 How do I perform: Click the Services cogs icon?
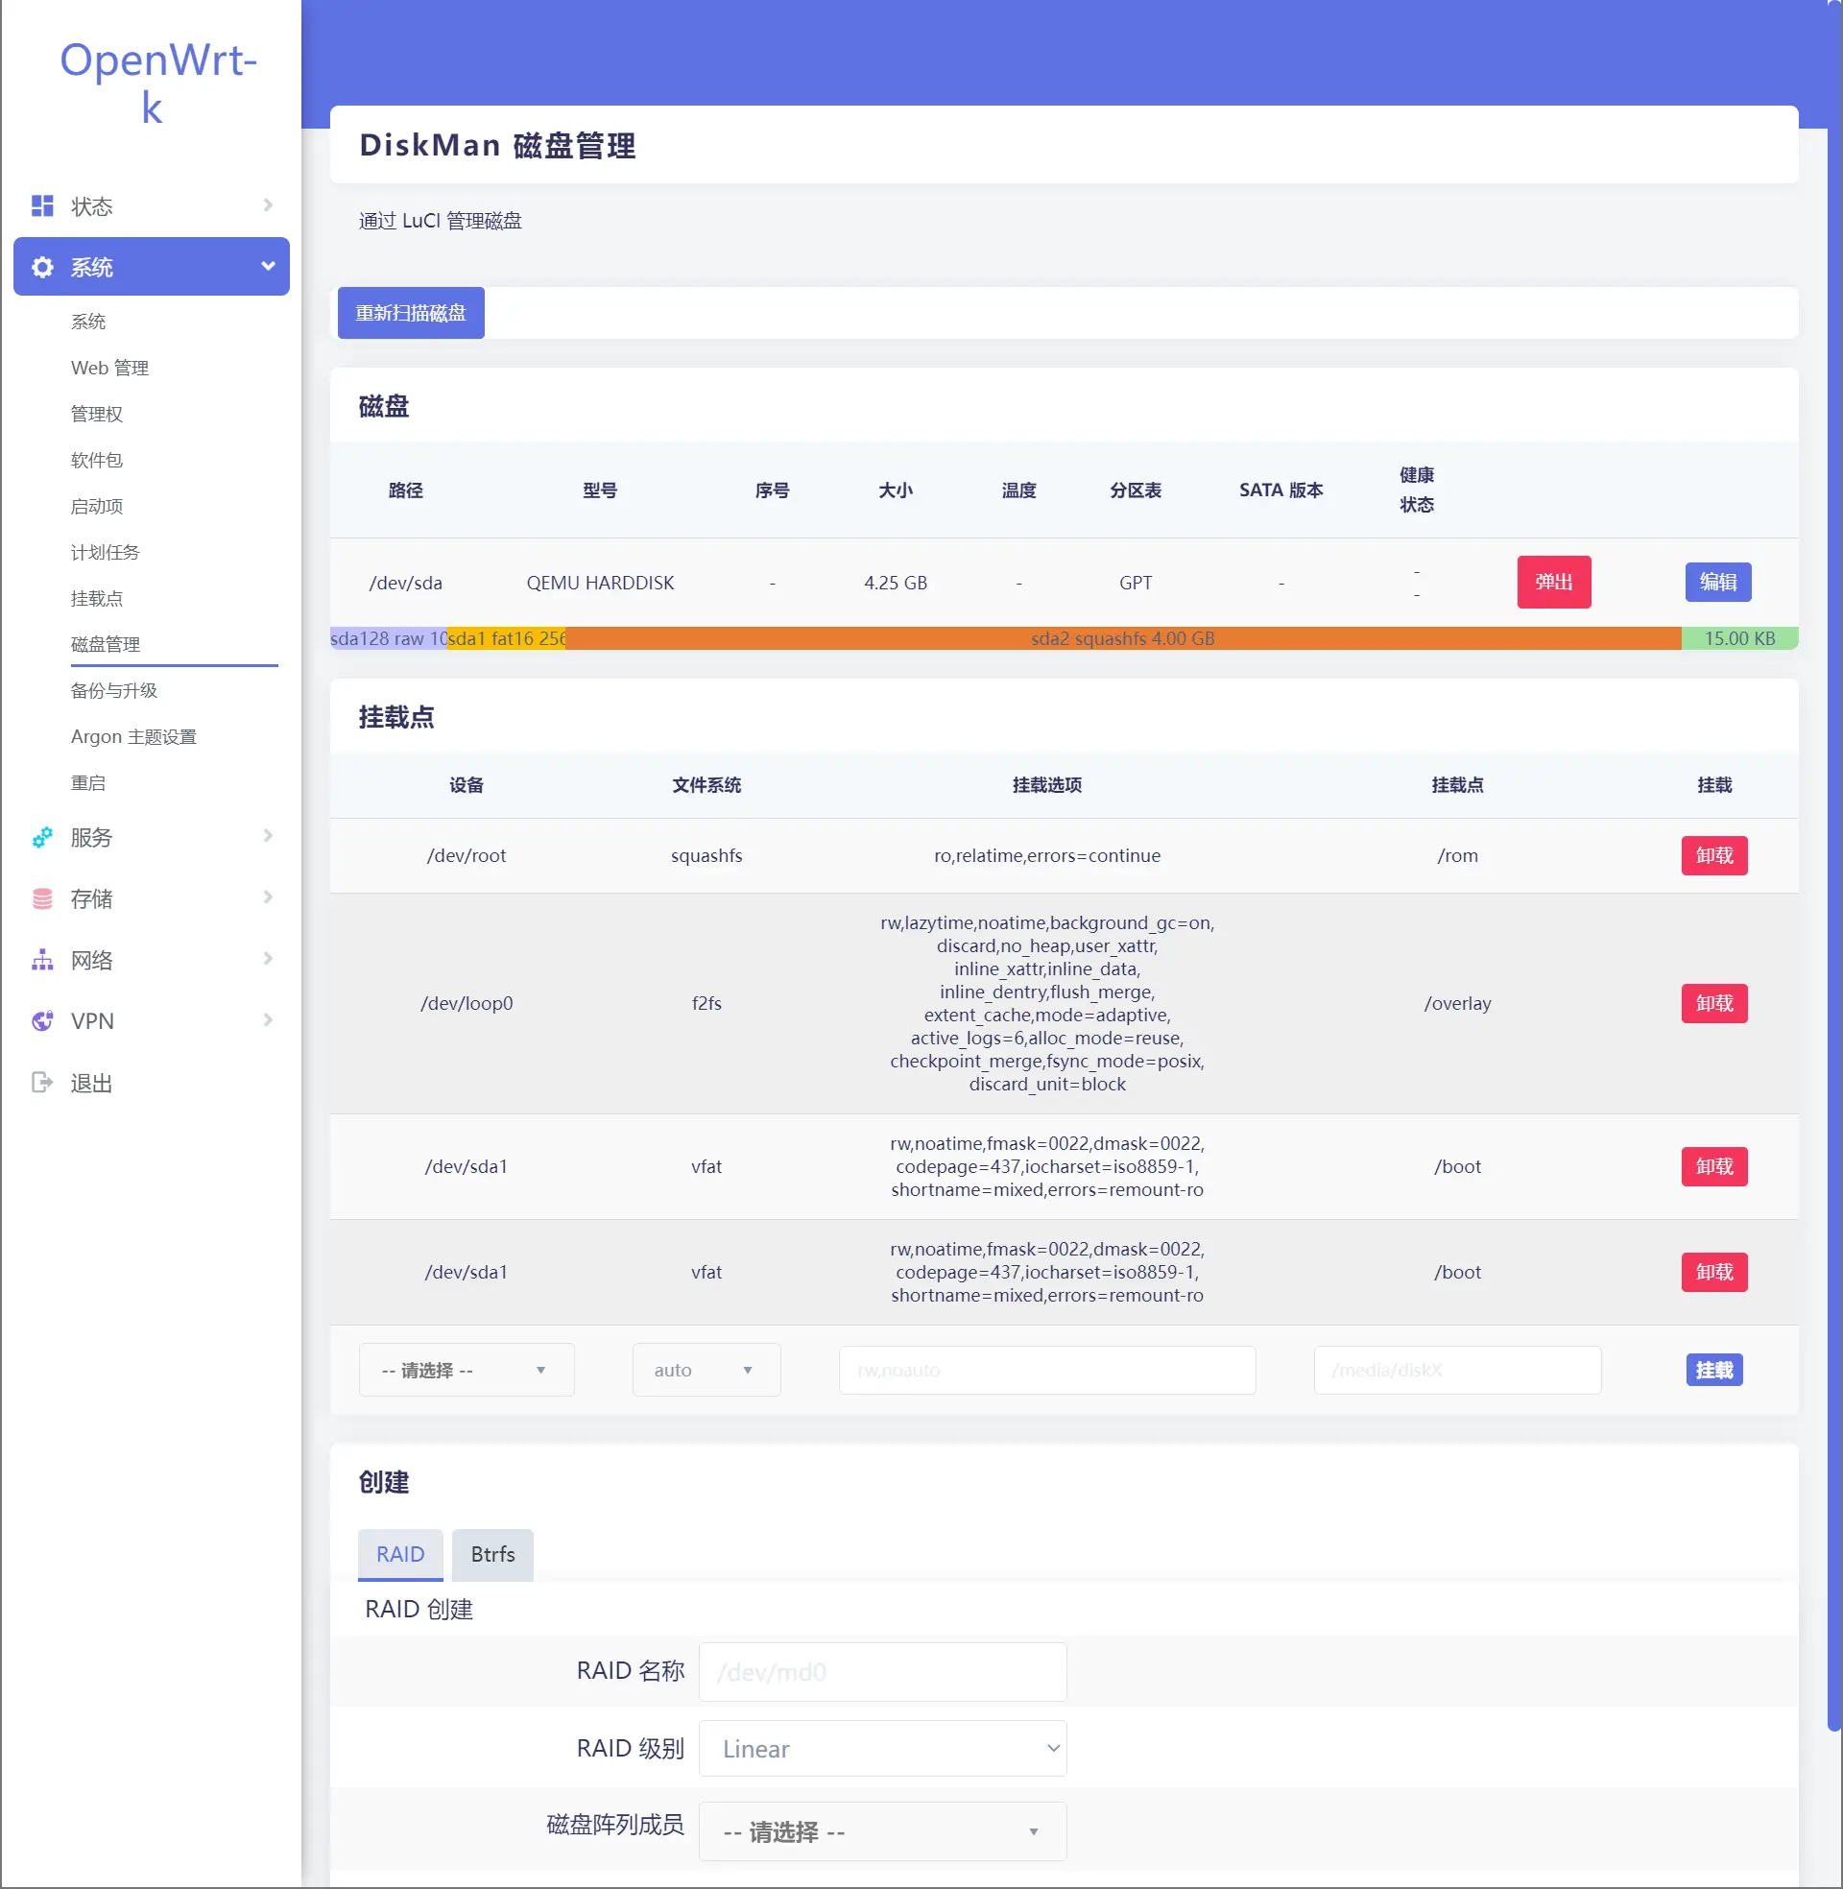(x=41, y=837)
